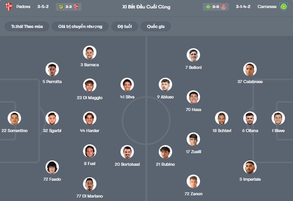Open the 44 Harder player name
The width and height of the screenshot is (293, 201).
[x=90, y=131]
